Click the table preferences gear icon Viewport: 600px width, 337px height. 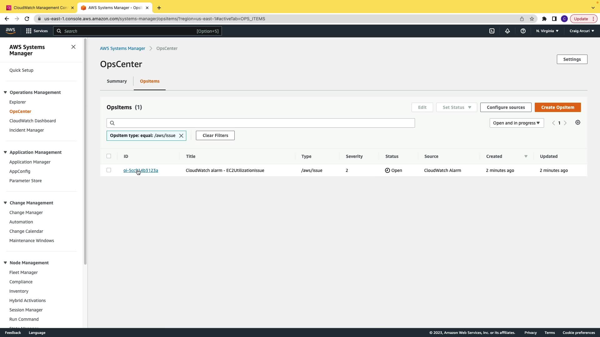click(x=578, y=123)
